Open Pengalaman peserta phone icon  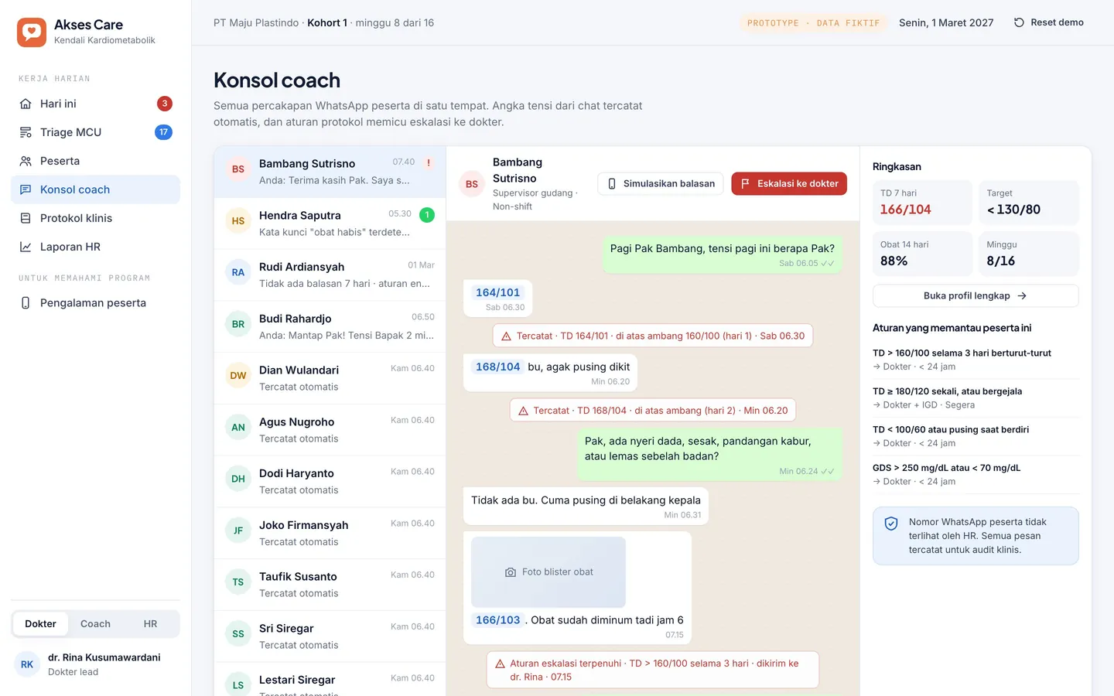point(26,303)
